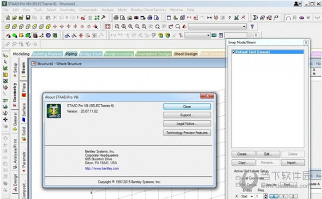Click the Print printer icon
Viewport: 322px width, 199px height.
coord(116,18)
